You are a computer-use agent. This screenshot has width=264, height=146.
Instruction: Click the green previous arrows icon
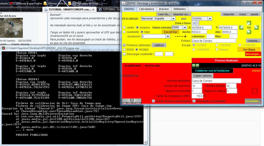tap(194, 65)
